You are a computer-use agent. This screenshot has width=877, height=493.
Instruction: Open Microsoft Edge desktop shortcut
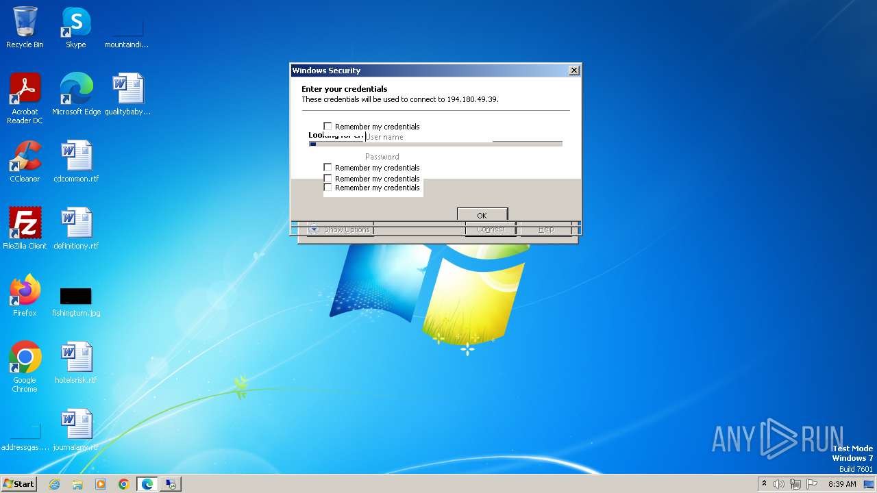click(x=76, y=94)
